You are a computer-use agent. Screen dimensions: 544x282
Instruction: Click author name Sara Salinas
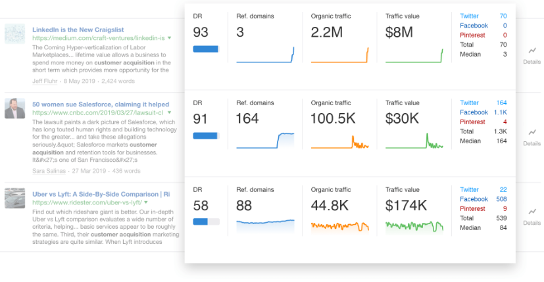pos(49,171)
